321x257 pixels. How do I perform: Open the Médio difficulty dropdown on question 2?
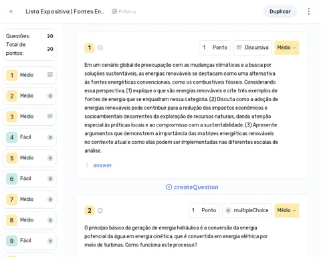pyautogui.click(x=287, y=210)
